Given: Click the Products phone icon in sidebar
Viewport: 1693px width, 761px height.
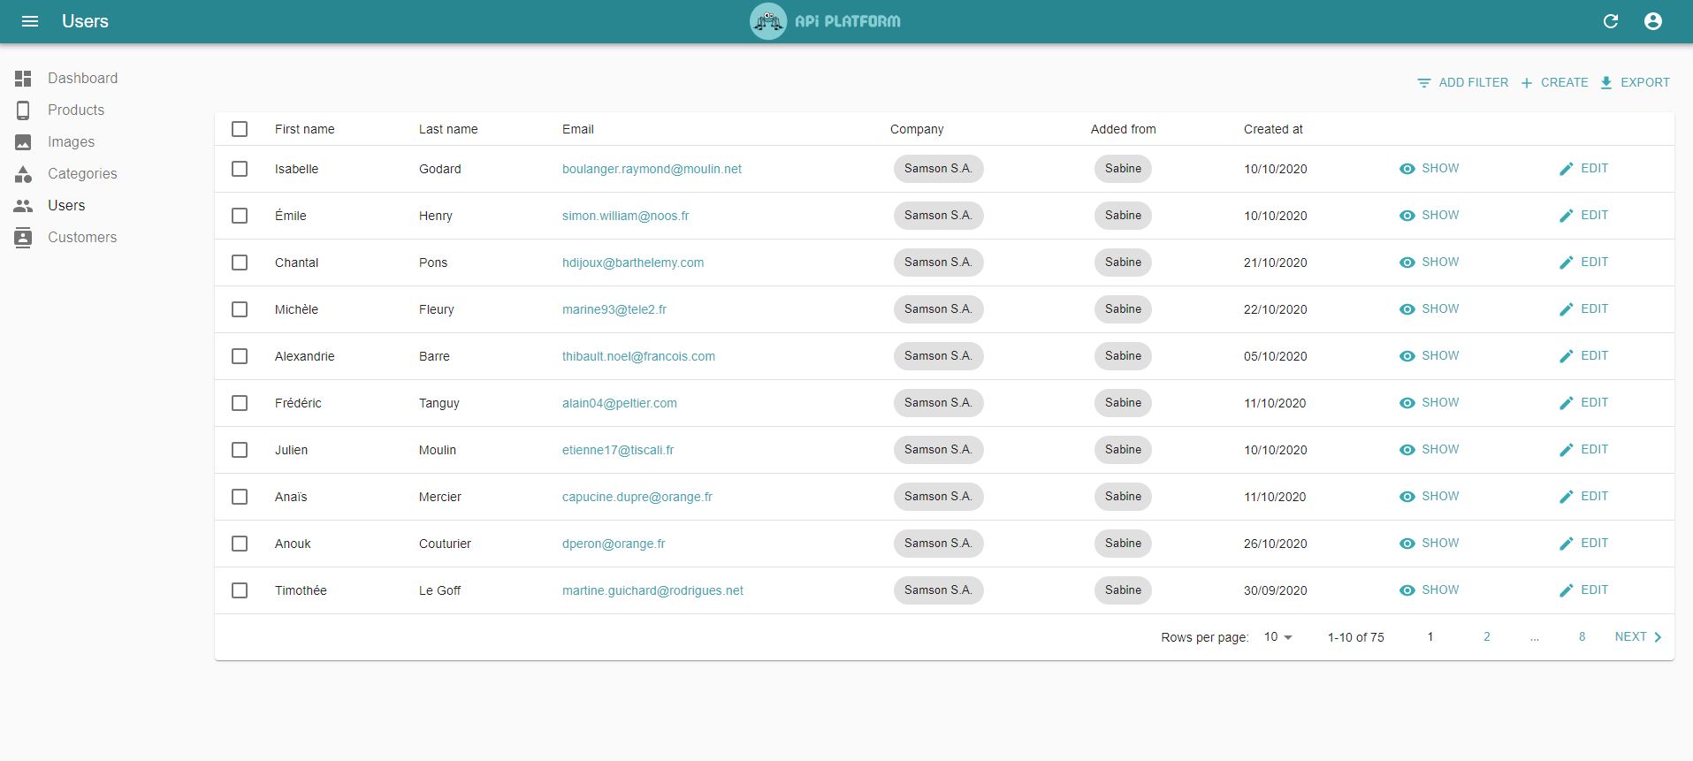Looking at the screenshot, I should (24, 110).
